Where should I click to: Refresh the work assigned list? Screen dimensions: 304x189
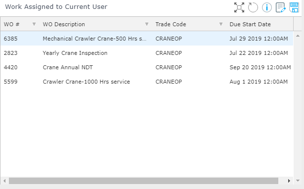[253, 7]
